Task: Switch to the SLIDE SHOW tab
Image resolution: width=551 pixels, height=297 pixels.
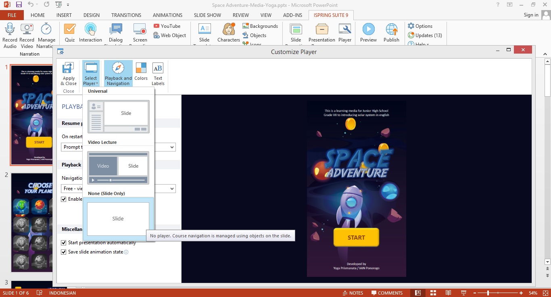Action: pyautogui.click(x=208, y=15)
